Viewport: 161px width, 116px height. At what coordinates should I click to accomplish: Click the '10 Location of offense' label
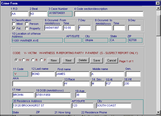[x=26, y=34]
